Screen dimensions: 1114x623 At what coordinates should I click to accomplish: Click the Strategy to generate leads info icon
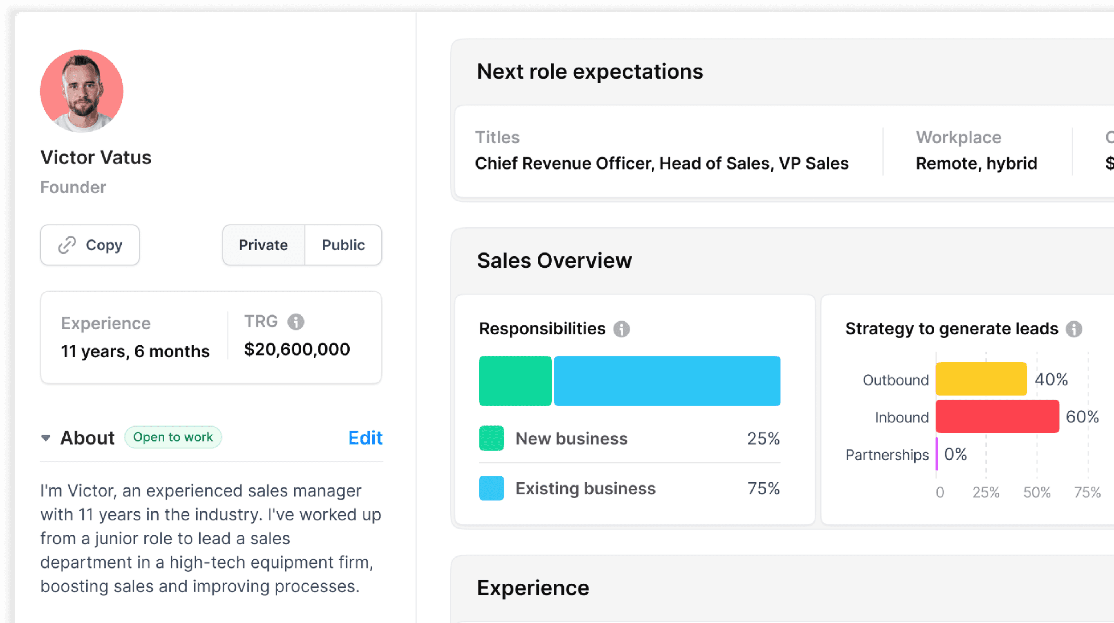click(x=1074, y=329)
